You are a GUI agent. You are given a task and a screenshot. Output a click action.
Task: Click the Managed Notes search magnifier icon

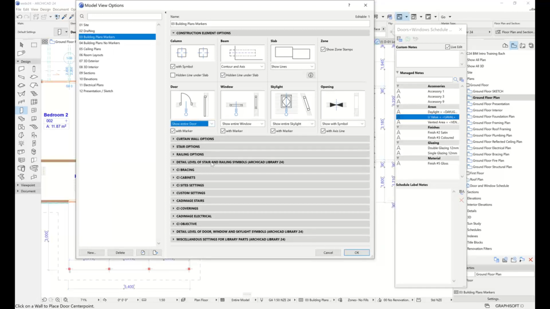(455, 79)
